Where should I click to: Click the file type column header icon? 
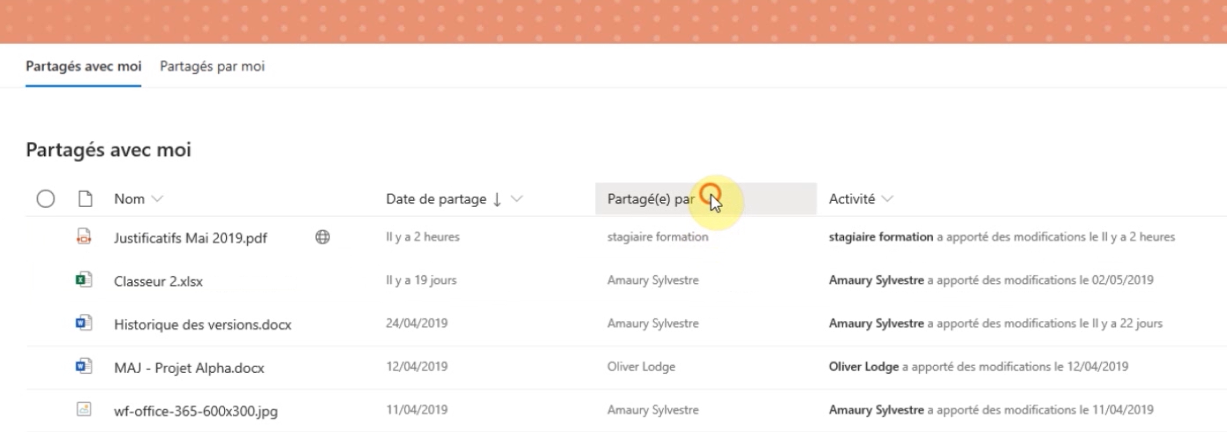(85, 199)
